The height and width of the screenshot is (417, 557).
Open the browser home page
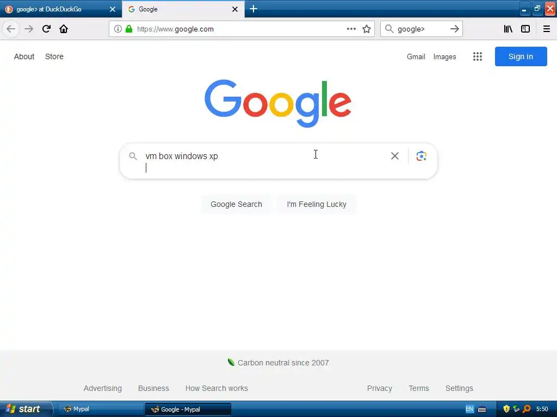[64, 29]
